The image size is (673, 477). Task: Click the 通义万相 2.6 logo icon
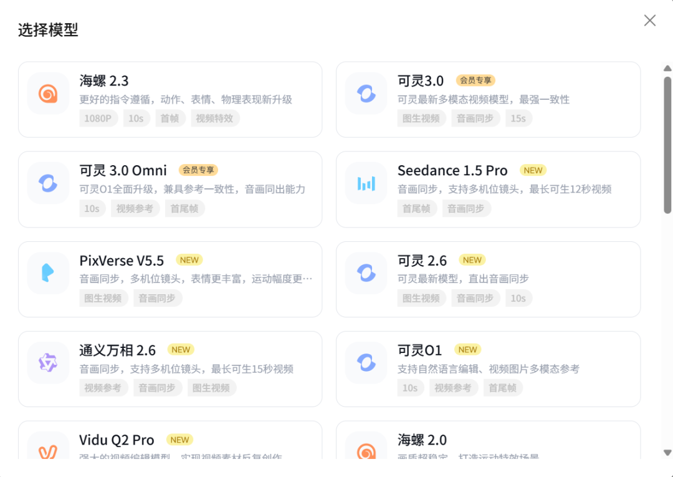(x=48, y=363)
